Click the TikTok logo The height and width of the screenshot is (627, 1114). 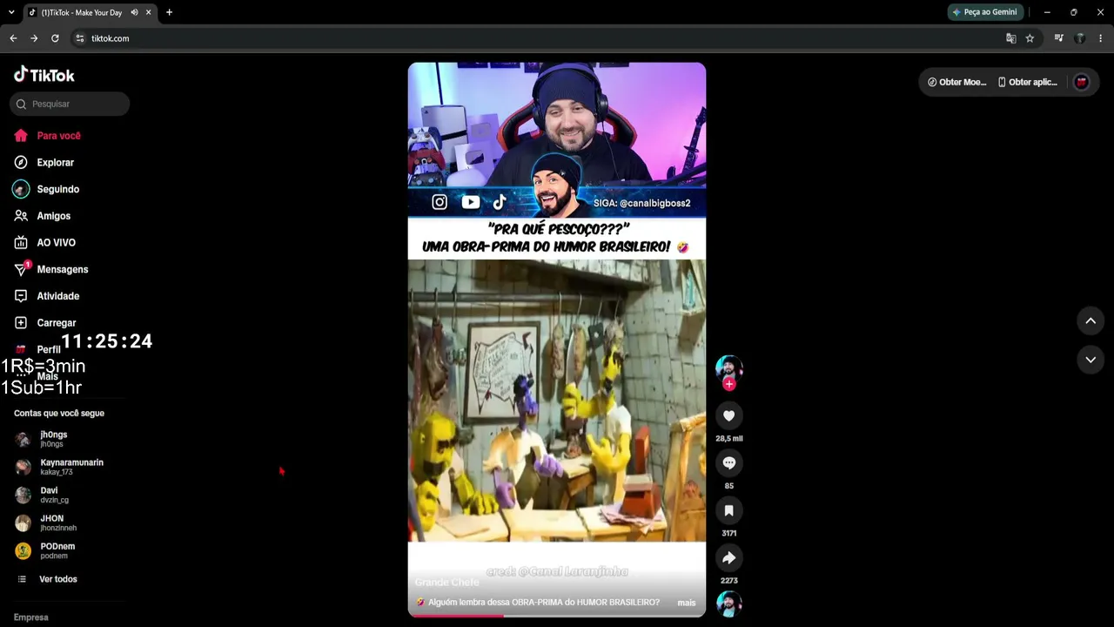[44, 75]
